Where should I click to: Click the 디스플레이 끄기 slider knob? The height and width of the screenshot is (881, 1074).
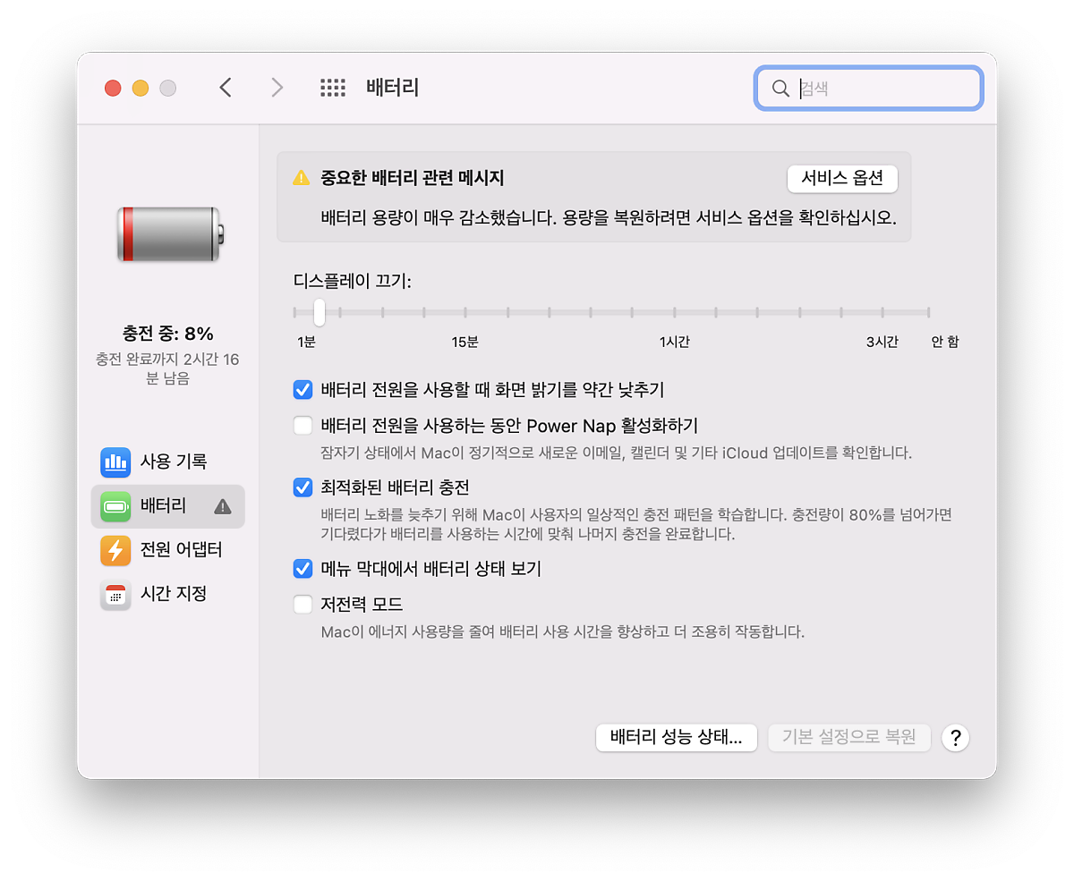coord(320,312)
